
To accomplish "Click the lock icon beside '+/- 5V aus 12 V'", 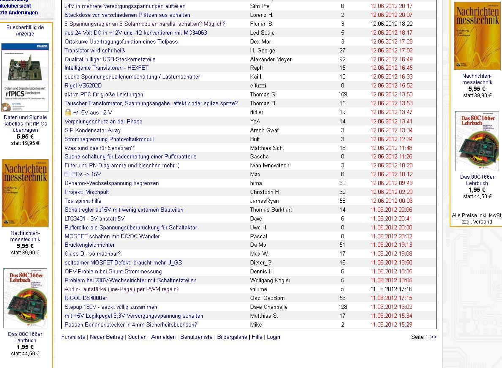I will [68, 112].
